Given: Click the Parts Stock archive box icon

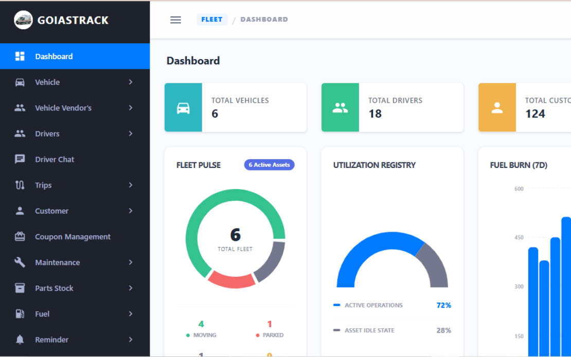Looking at the screenshot, I should (x=20, y=288).
